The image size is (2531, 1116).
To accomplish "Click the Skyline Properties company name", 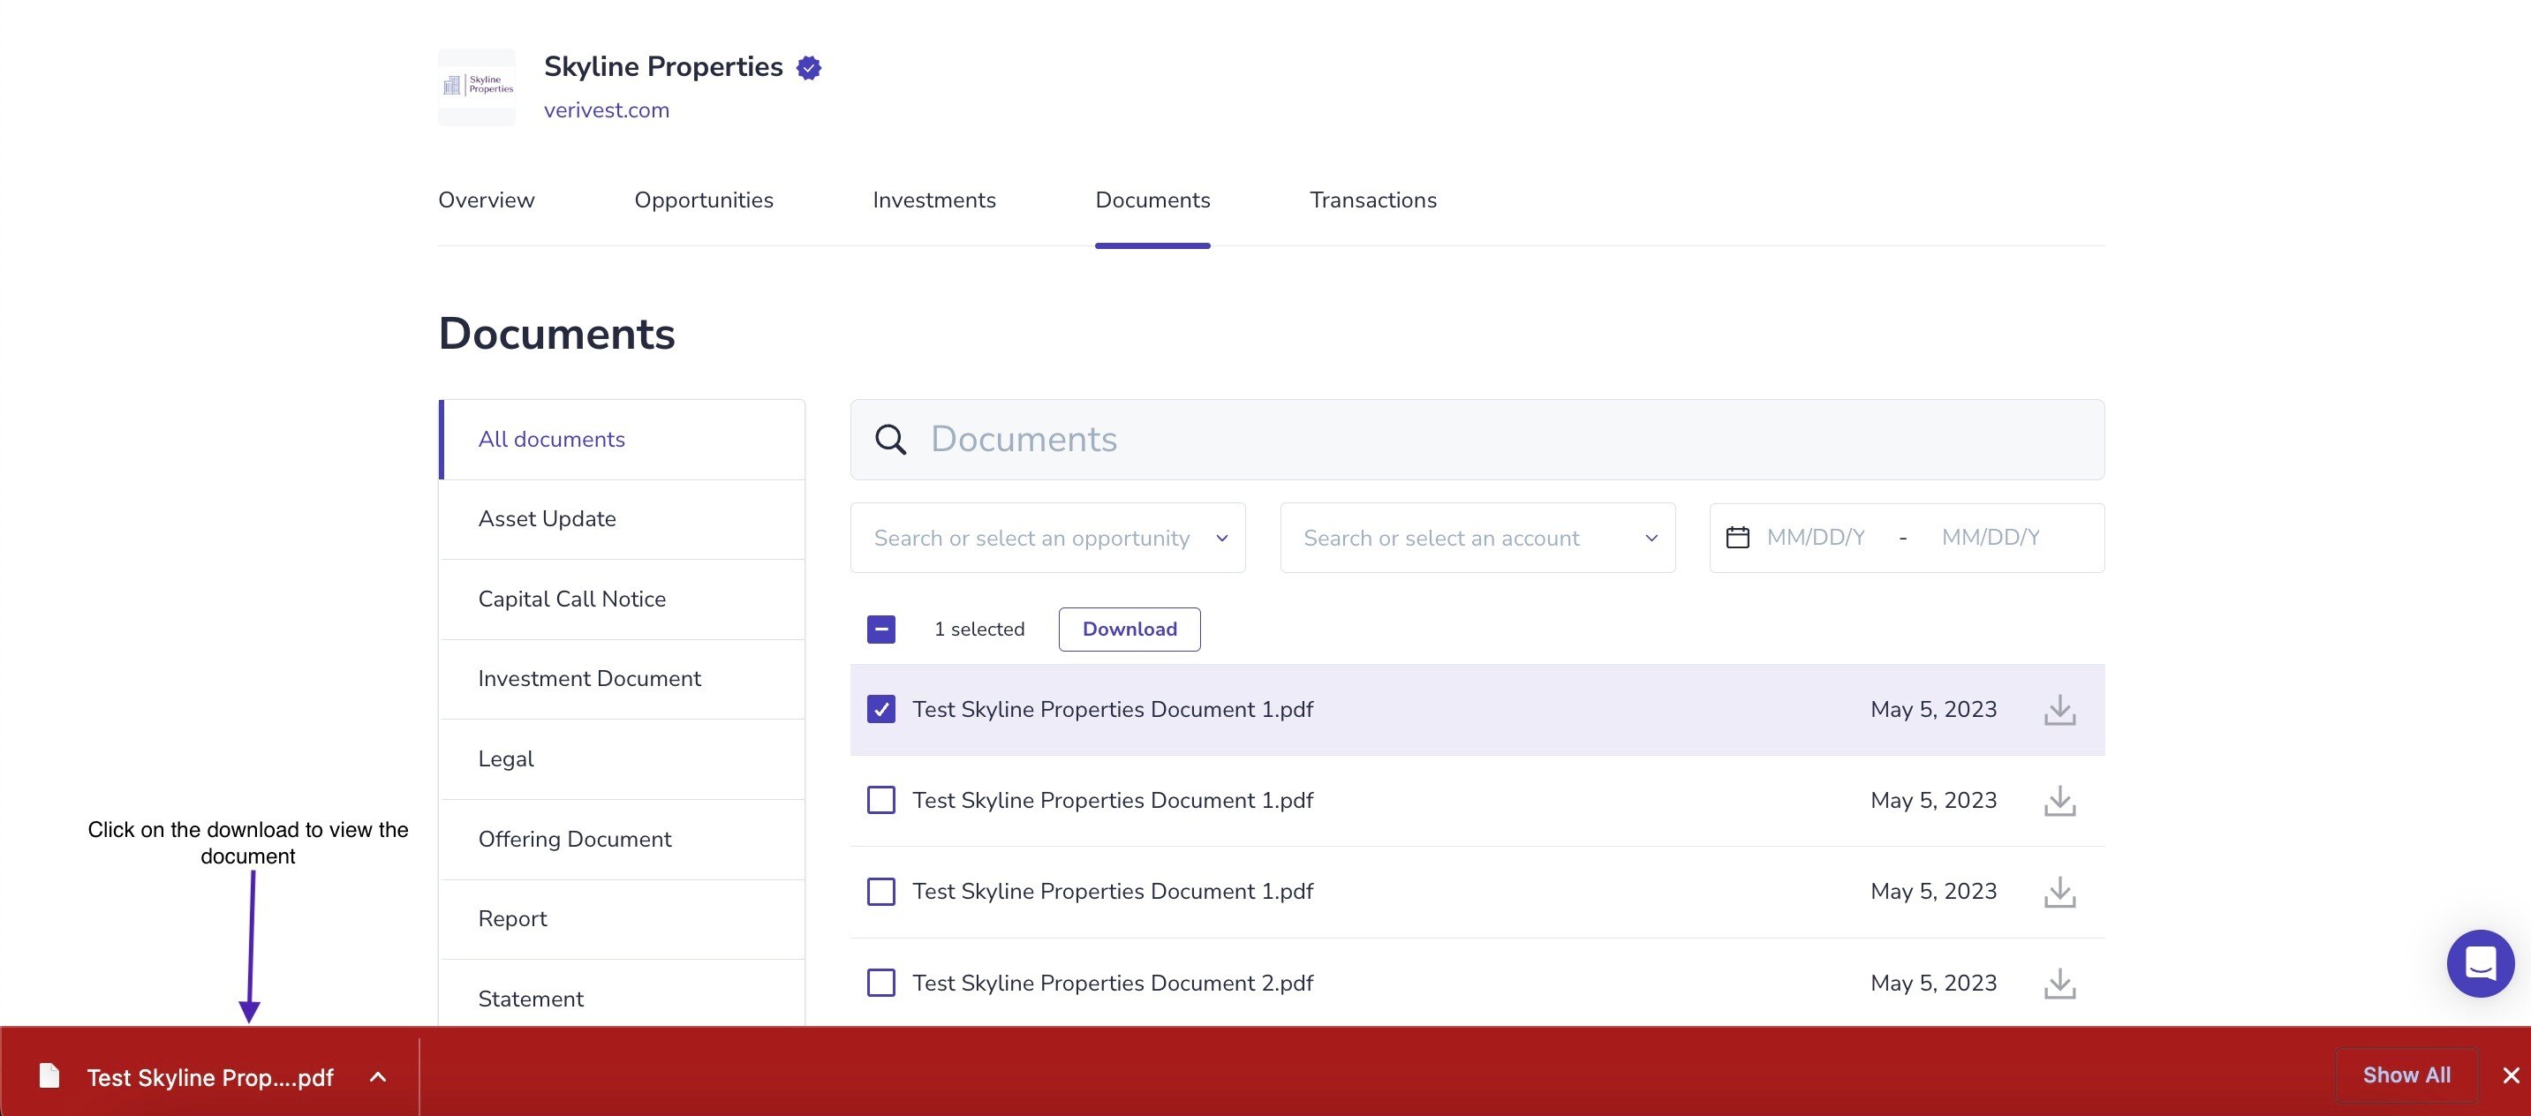I will (663, 67).
